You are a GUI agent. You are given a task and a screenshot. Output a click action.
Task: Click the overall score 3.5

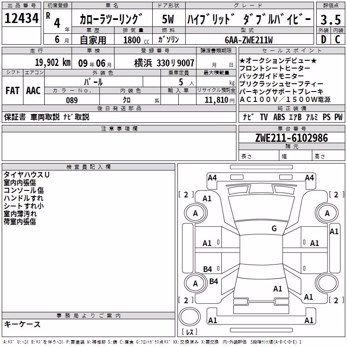point(331,20)
